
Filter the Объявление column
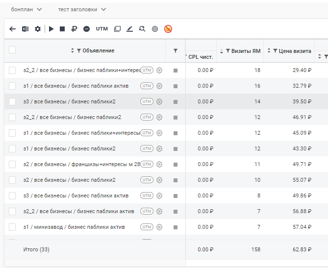coord(79,50)
